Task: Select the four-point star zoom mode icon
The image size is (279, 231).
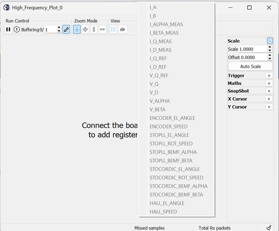Action: (86, 29)
